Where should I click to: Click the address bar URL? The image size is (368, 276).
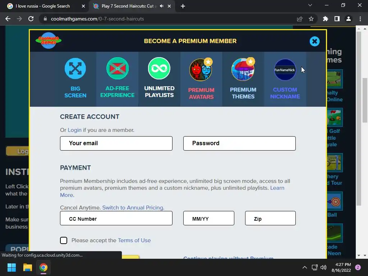coord(97,19)
